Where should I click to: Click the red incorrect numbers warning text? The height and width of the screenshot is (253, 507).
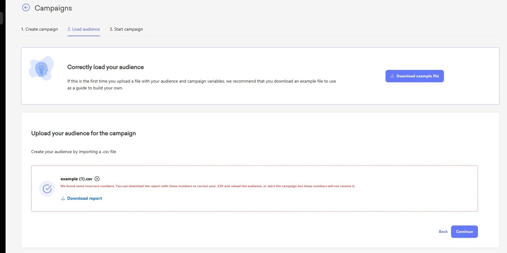click(208, 186)
